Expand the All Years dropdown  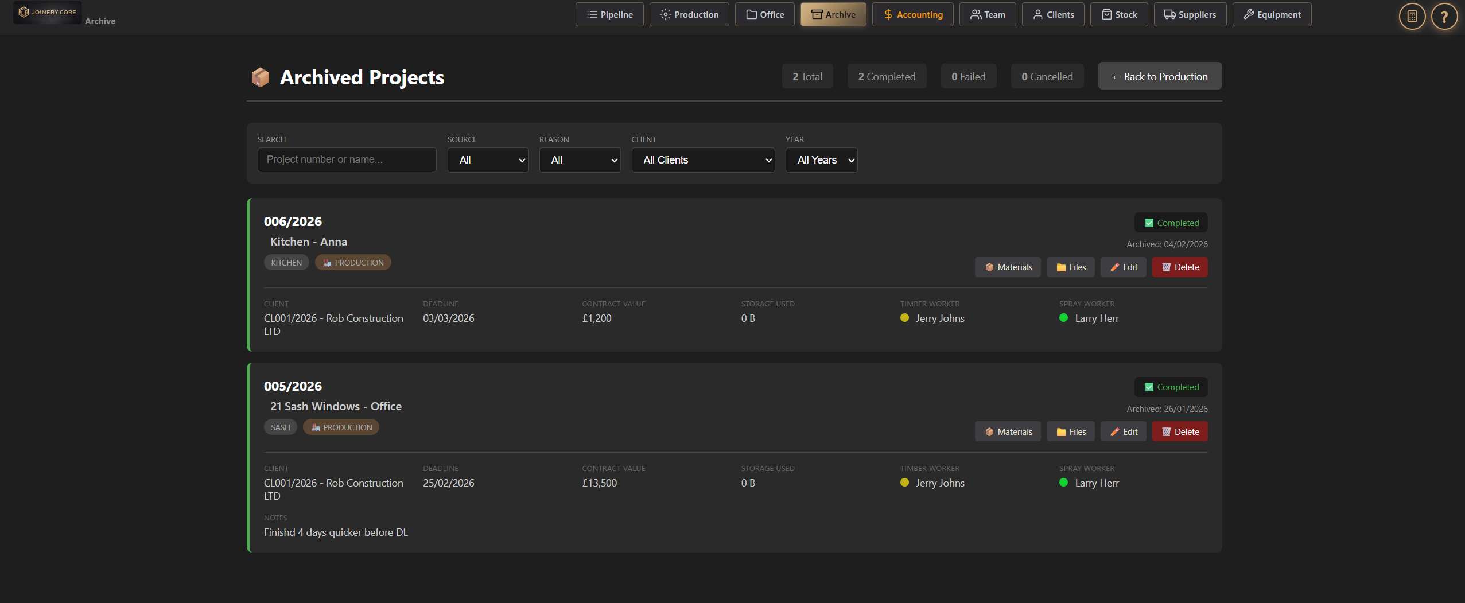click(x=821, y=160)
